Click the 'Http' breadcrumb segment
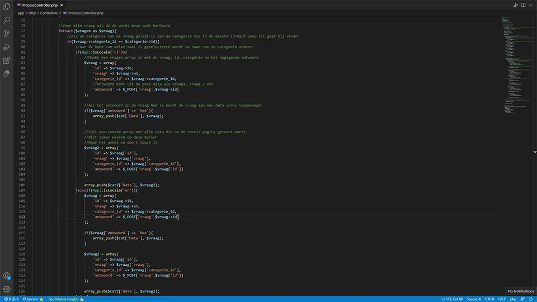 click(x=32, y=13)
